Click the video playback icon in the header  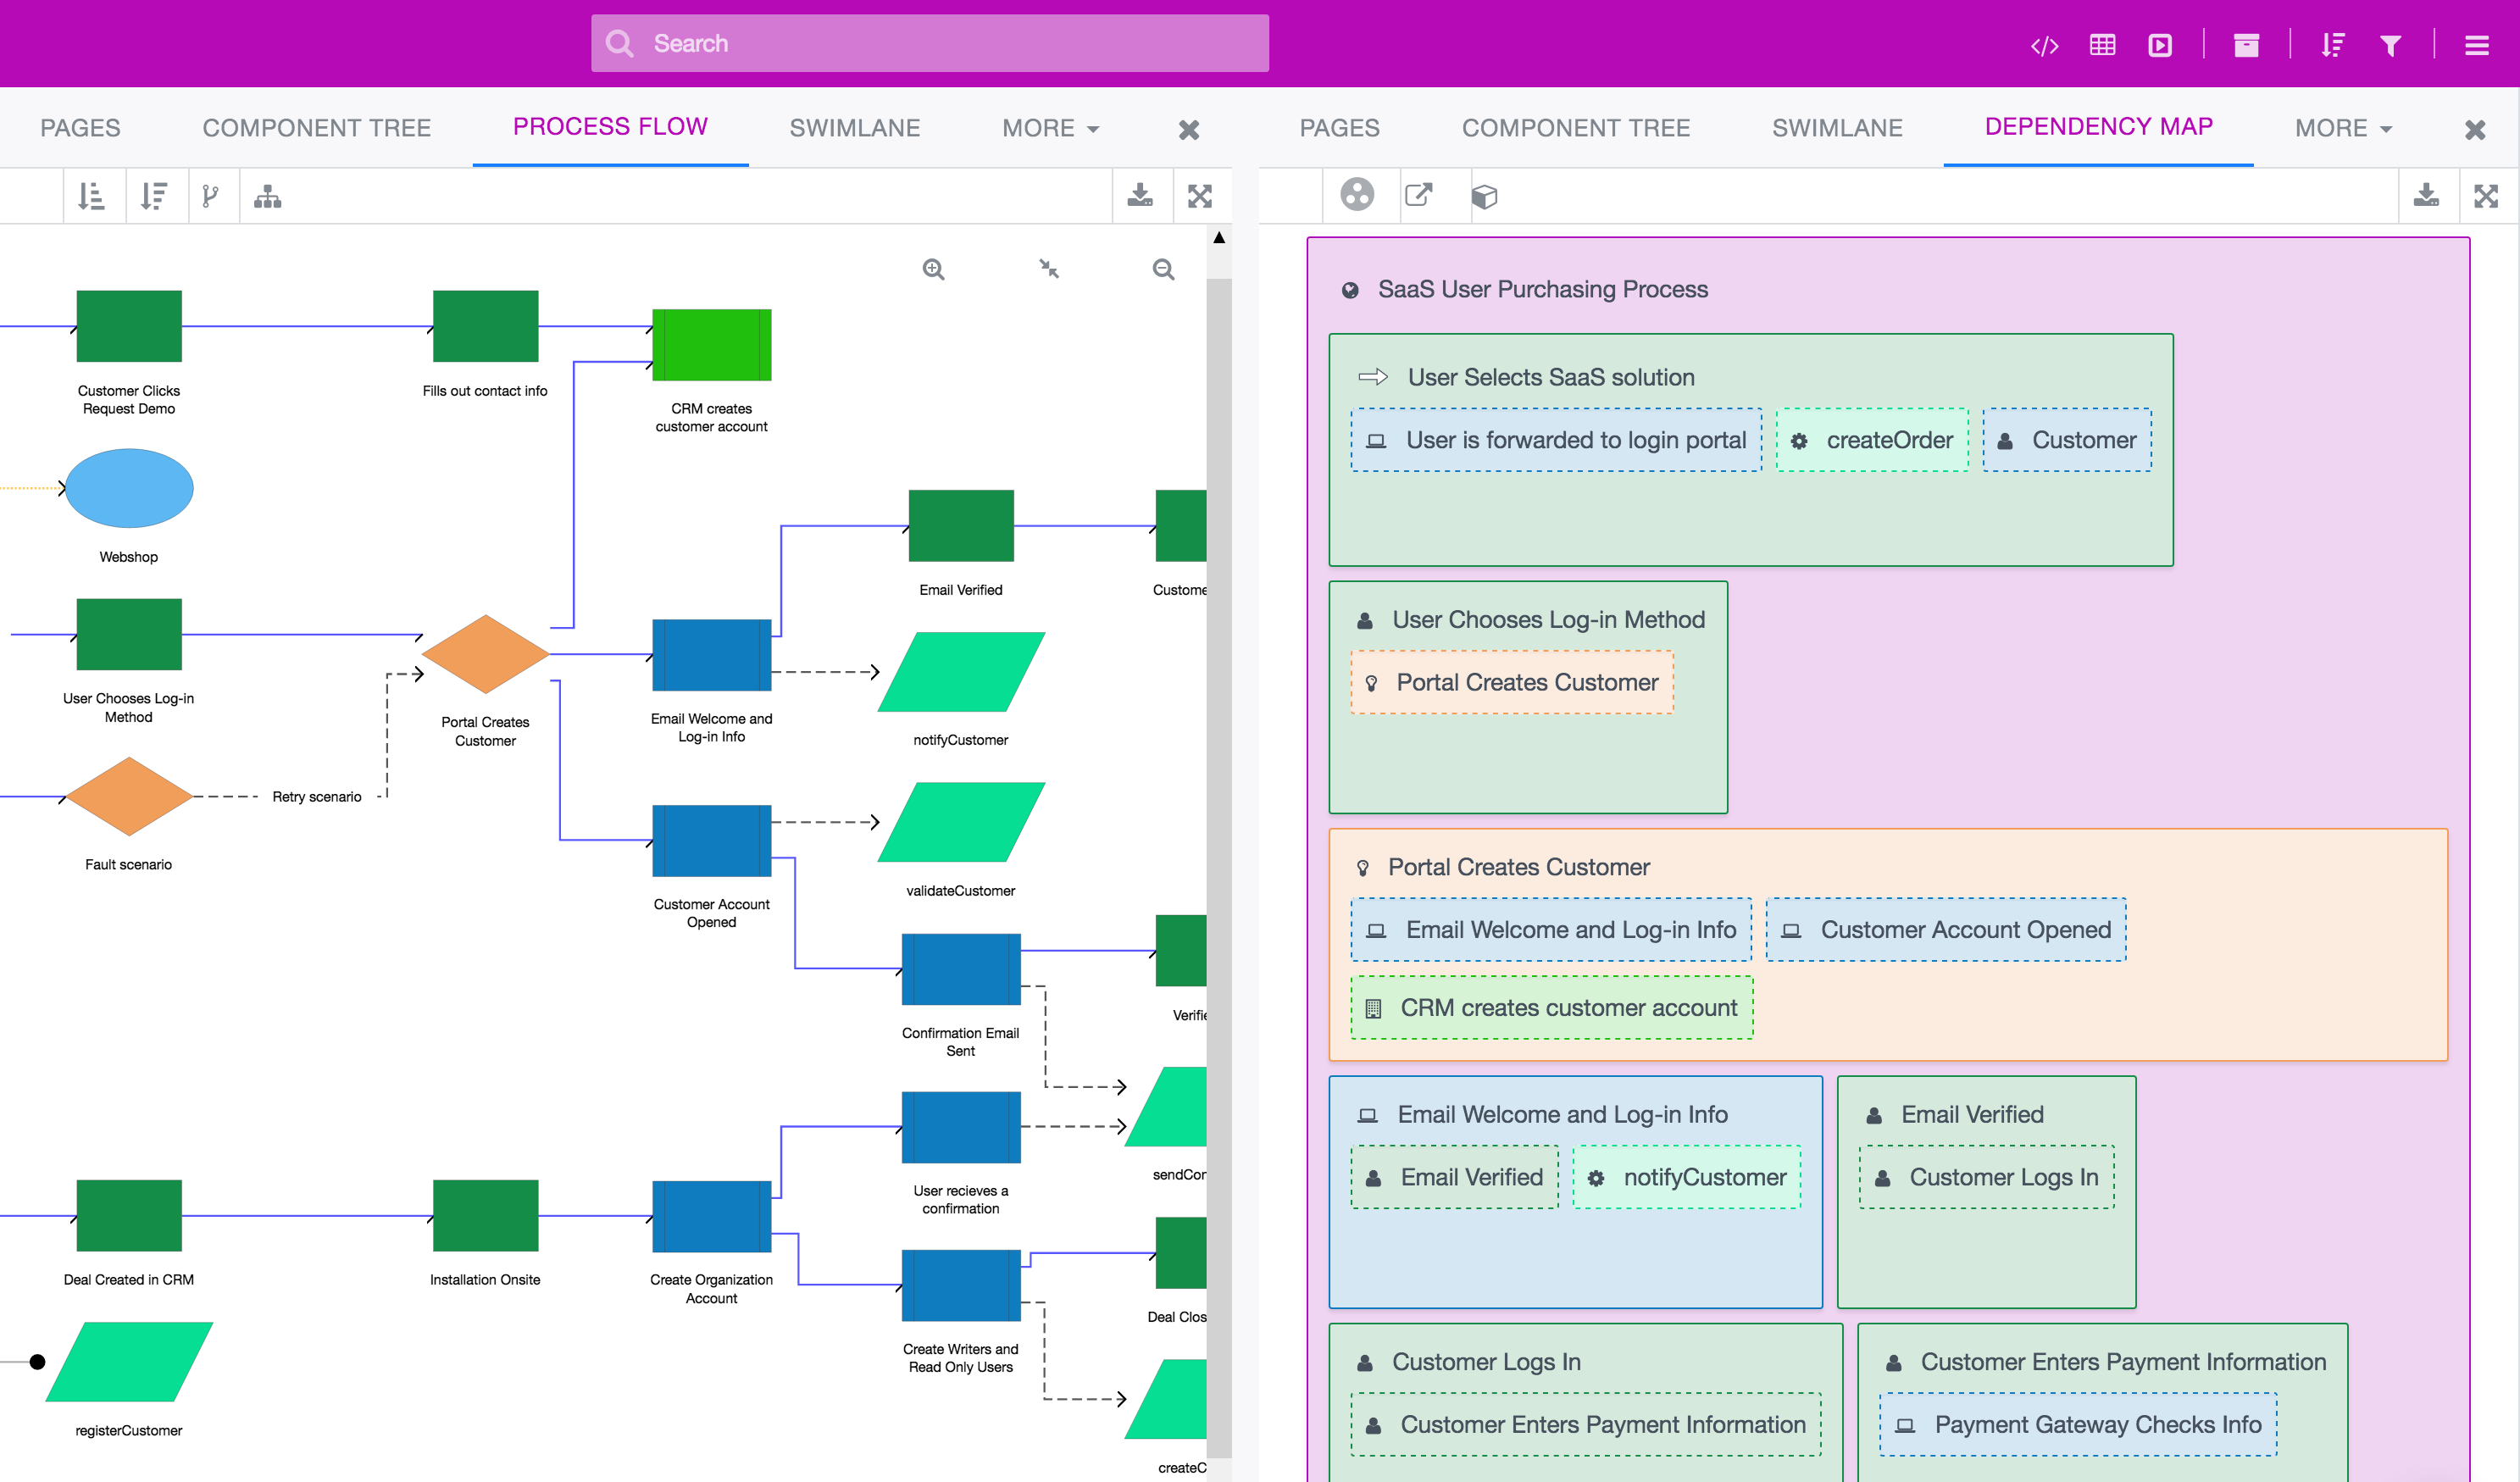point(2161,45)
